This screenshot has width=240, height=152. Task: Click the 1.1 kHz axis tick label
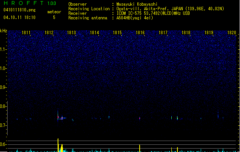pos(3,49)
